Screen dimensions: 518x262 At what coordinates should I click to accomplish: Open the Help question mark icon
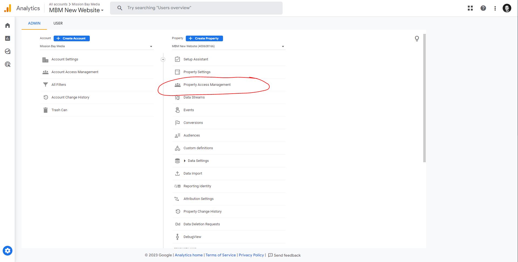click(x=483, y=8)
